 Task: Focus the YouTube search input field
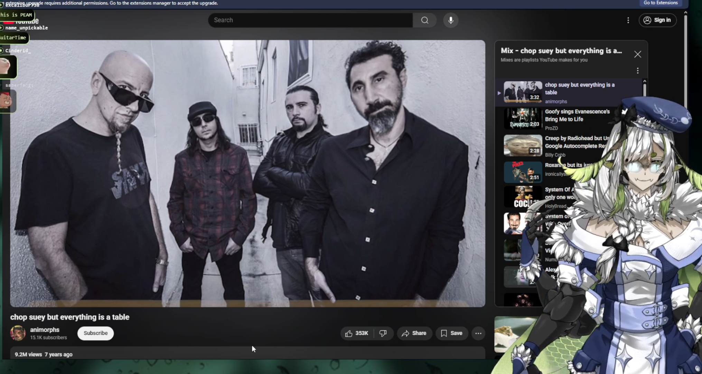pos(310,20)
